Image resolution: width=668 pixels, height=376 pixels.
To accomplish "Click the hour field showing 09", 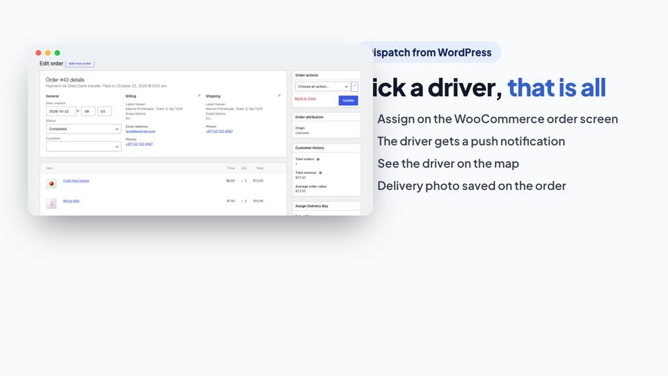I will [x=88, y=111].
